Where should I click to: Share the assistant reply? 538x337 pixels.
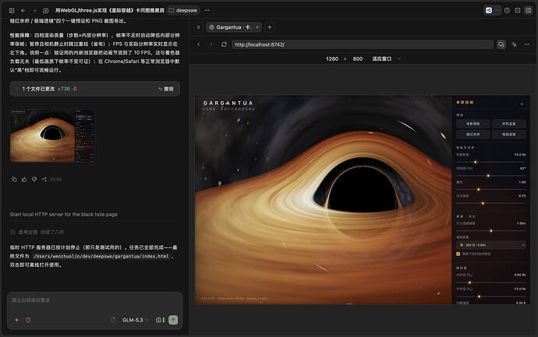tap(44, 180)
